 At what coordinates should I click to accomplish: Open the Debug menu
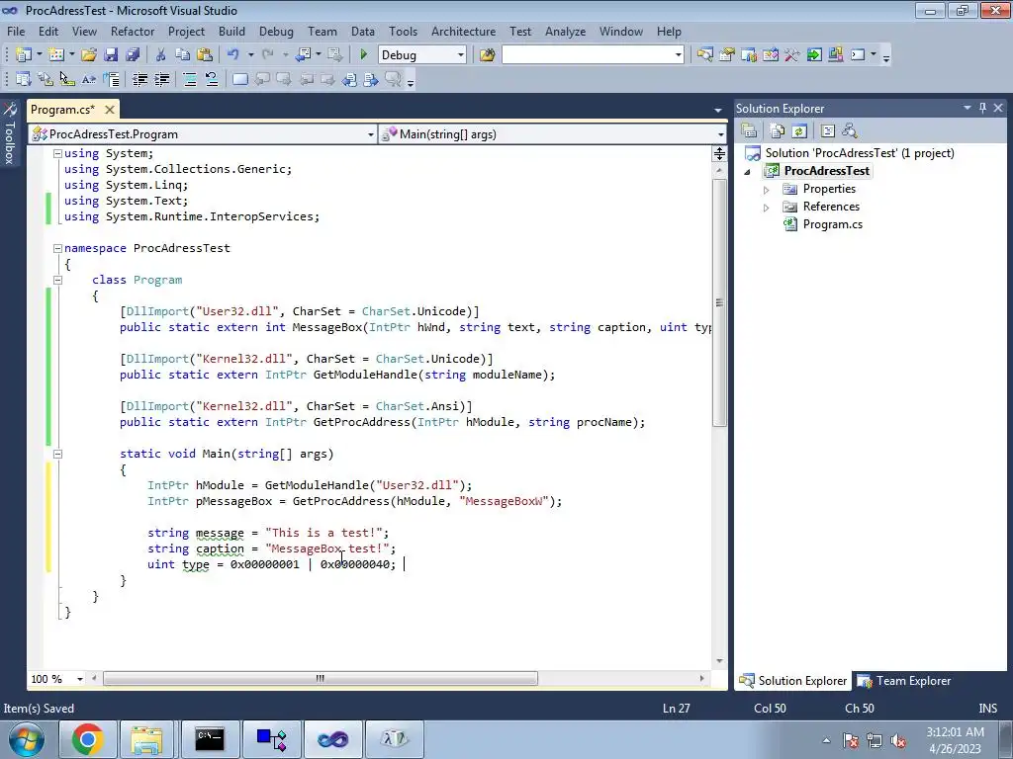point(276,31)
